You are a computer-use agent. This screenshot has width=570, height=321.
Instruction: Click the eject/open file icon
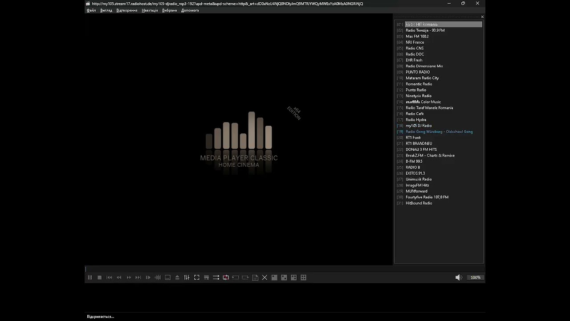click(177, 277)
